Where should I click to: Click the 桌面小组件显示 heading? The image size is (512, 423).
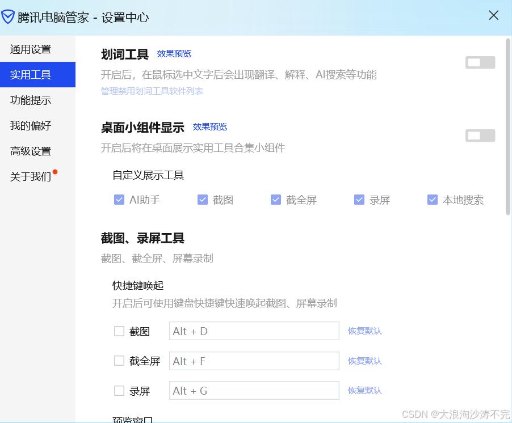coord(142,128)
